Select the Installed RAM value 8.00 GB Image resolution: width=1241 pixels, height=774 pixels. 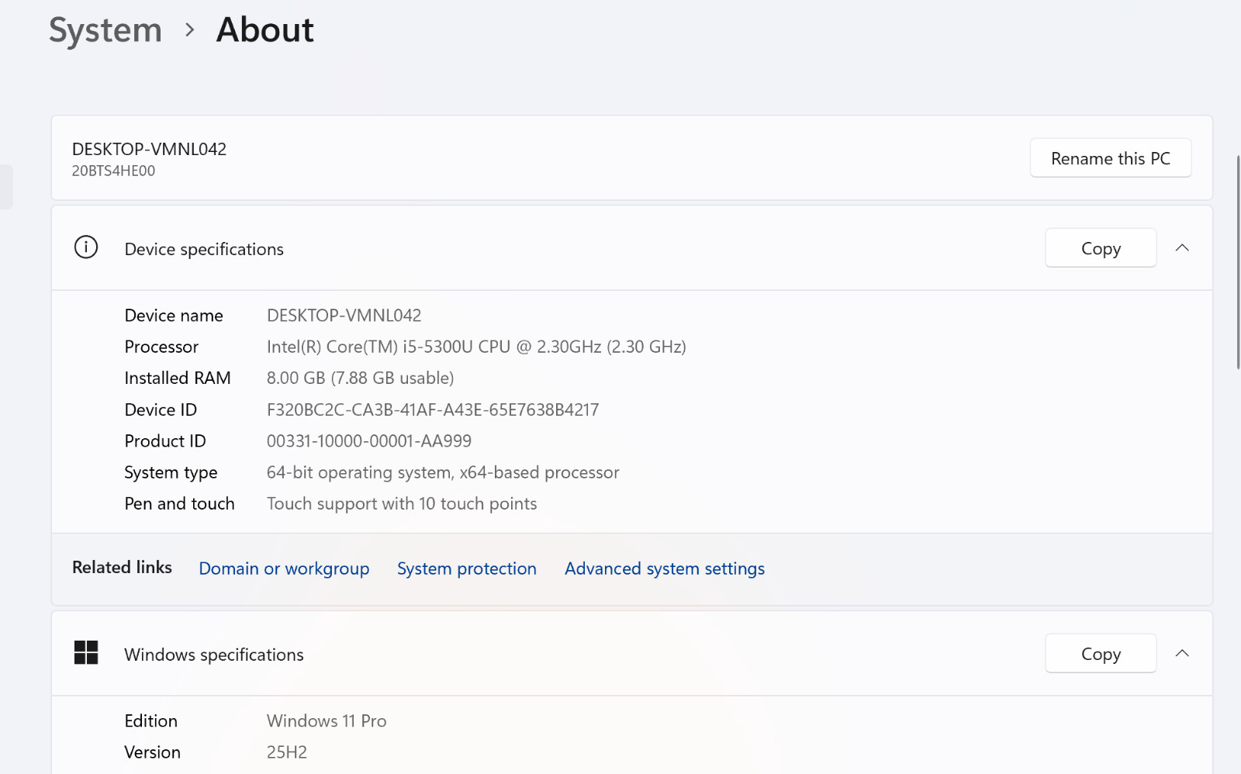361,378
